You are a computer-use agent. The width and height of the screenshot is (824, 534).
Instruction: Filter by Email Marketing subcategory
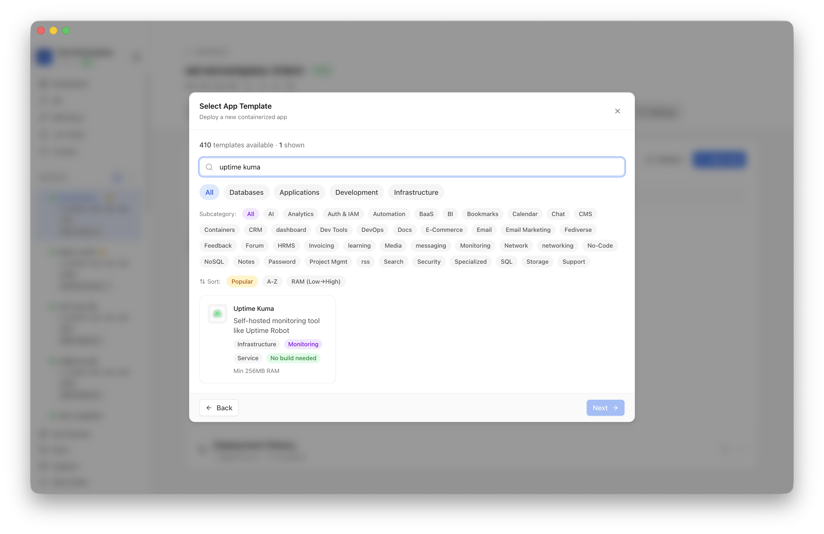click(x=528, y=230)
